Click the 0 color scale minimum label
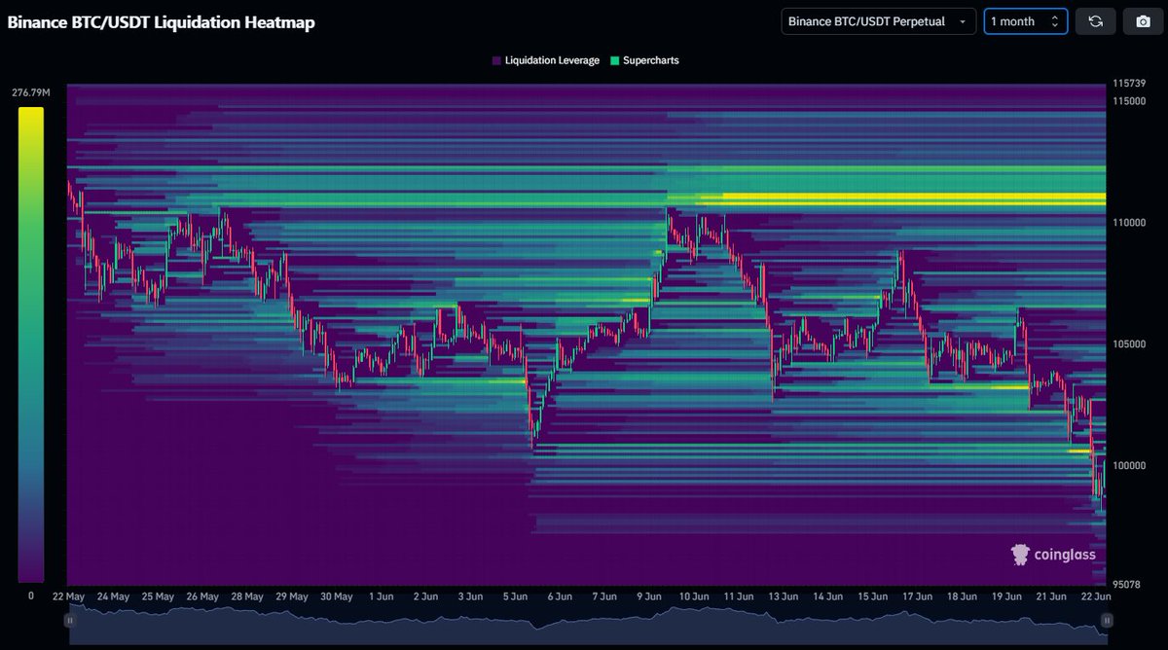This screenshot has height=650, width=1168. tap(30, 595)
